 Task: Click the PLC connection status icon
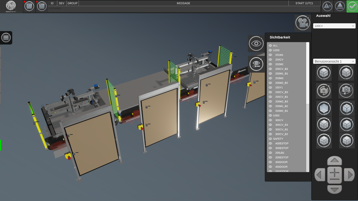pos(42,6)
